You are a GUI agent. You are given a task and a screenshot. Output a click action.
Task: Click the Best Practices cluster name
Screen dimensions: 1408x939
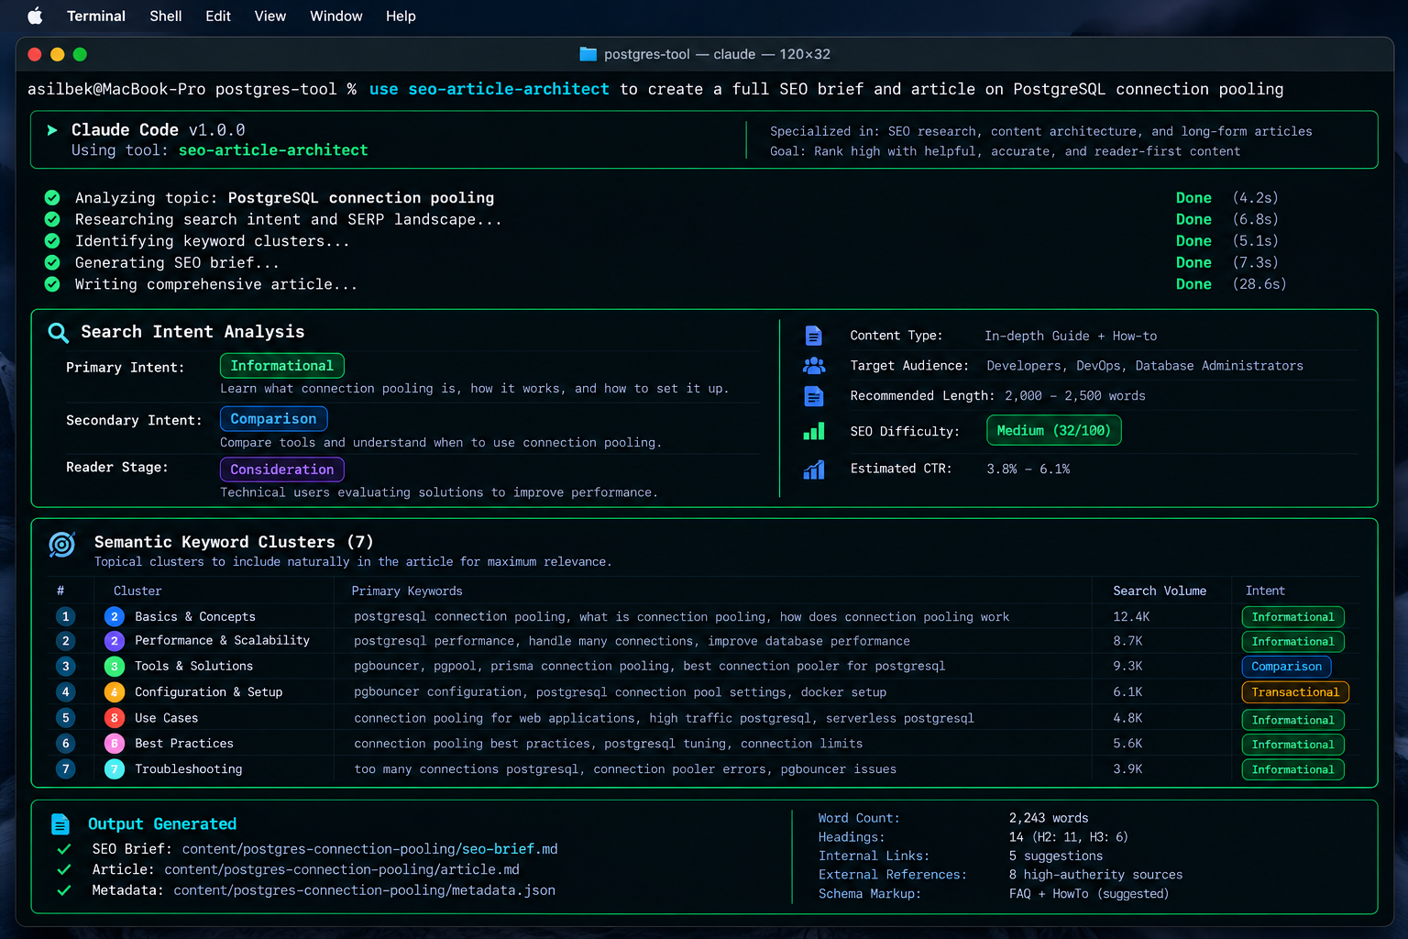point(184,744)
